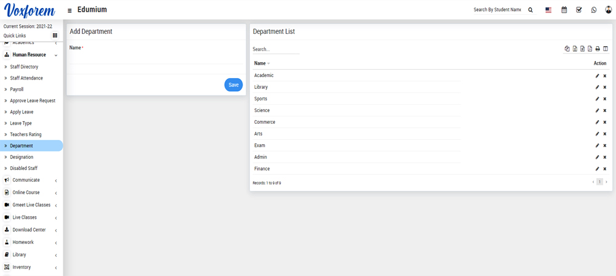Open the language flag selector

pyautogui.click(x=548, y=10)
